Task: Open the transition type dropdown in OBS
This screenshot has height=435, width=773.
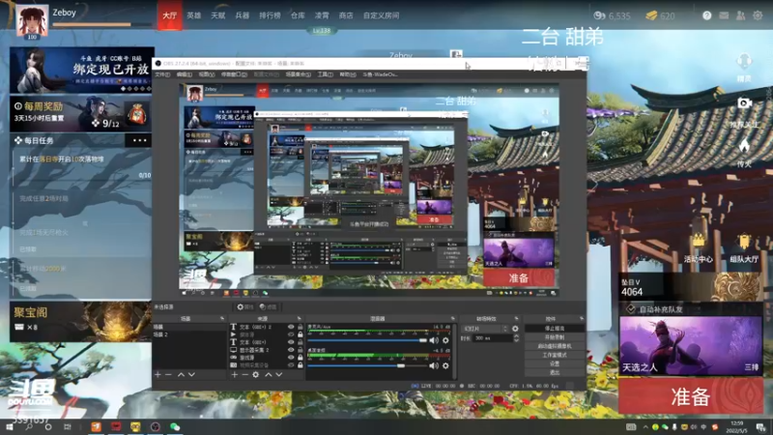Action: click(484, 329)
